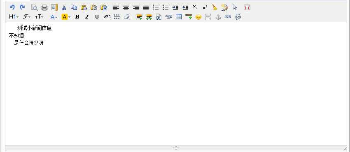Apply subscript formatting

(x=195, y=7)
